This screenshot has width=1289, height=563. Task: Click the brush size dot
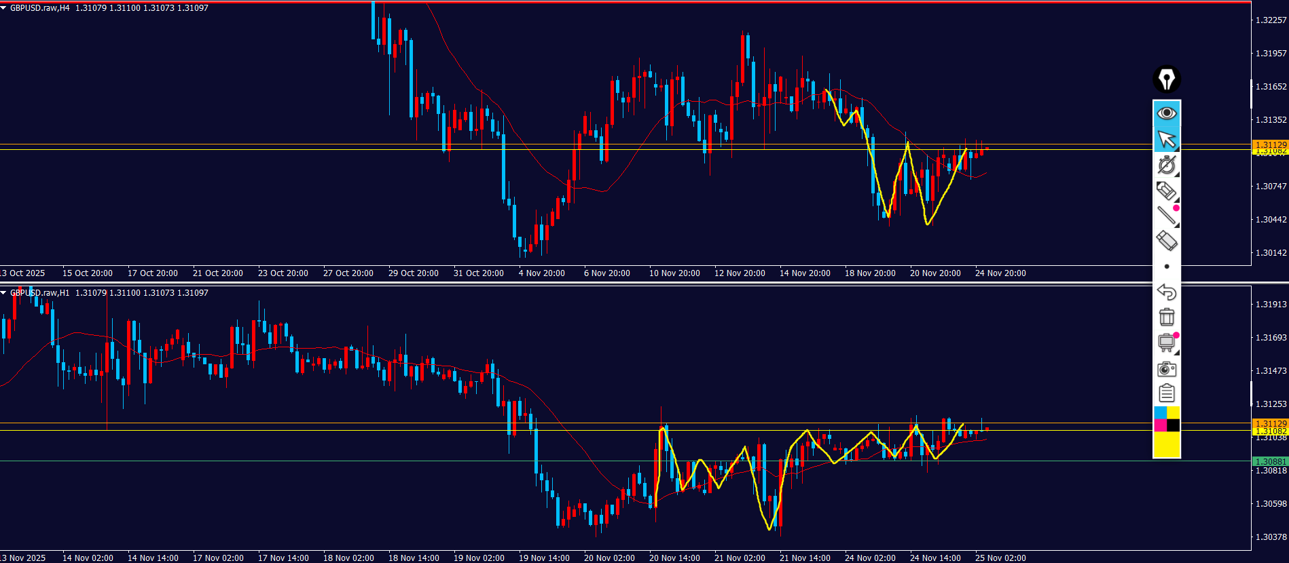point(1167,267)
